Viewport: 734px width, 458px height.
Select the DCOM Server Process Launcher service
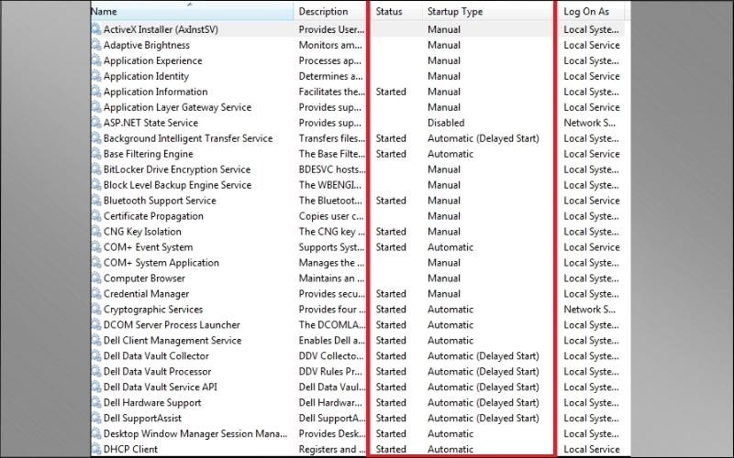(172, 325)
